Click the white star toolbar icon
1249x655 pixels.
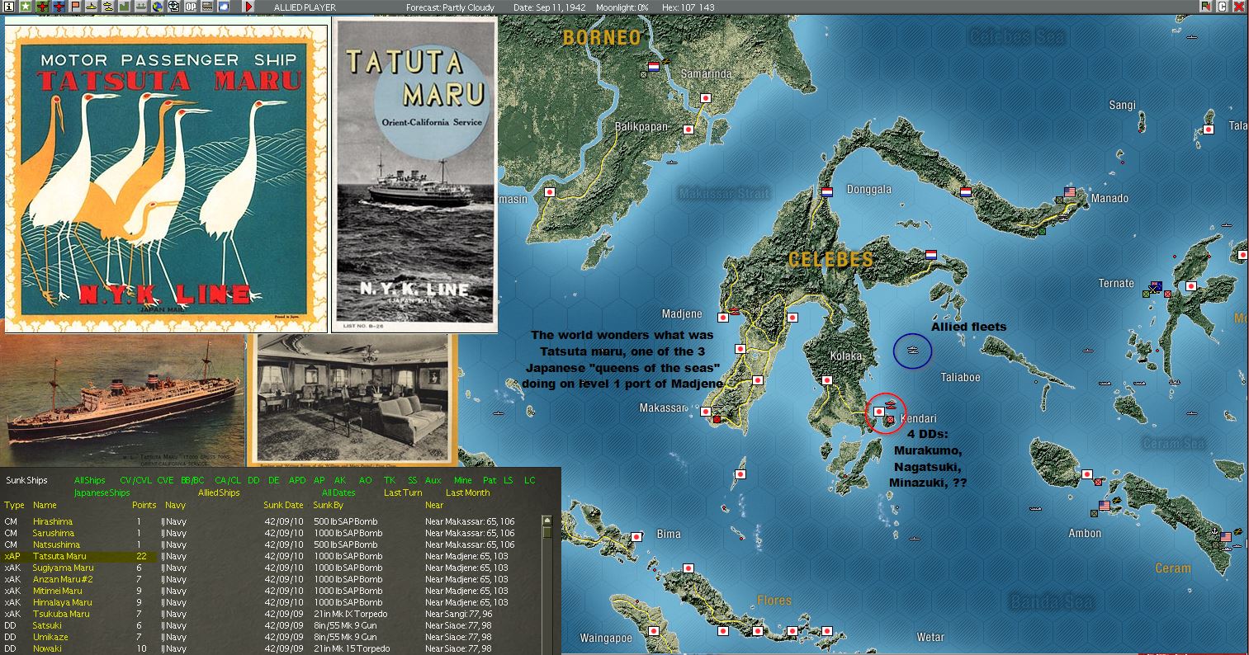[26, 7]
